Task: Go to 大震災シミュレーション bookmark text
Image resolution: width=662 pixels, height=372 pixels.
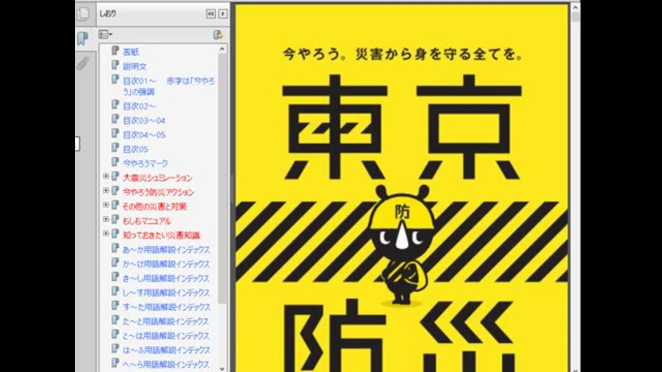Action: pyautogui.click(x=157, y=178)
